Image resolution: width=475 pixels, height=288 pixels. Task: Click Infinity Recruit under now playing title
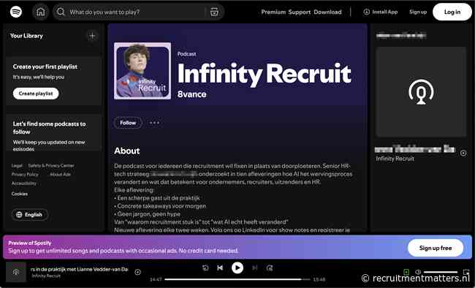tap(46, 276)
